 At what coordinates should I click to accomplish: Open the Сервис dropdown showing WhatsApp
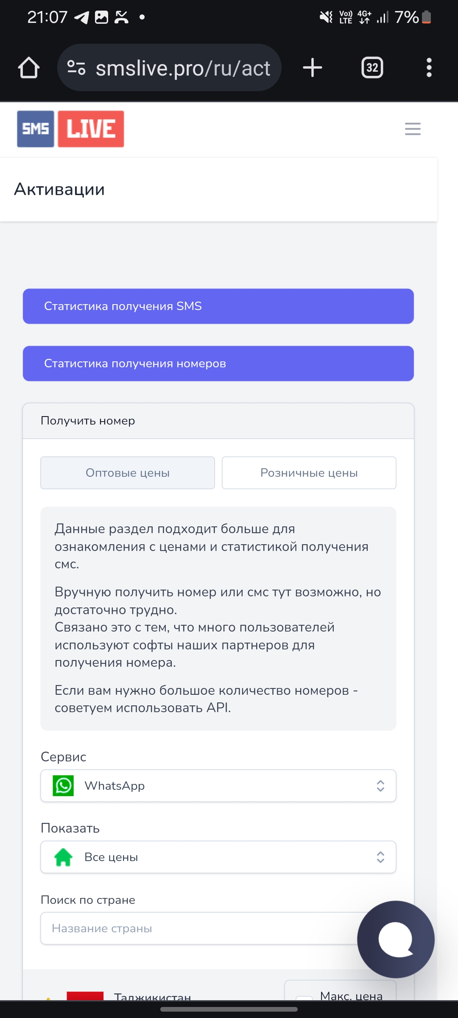[x=218, y=786]
